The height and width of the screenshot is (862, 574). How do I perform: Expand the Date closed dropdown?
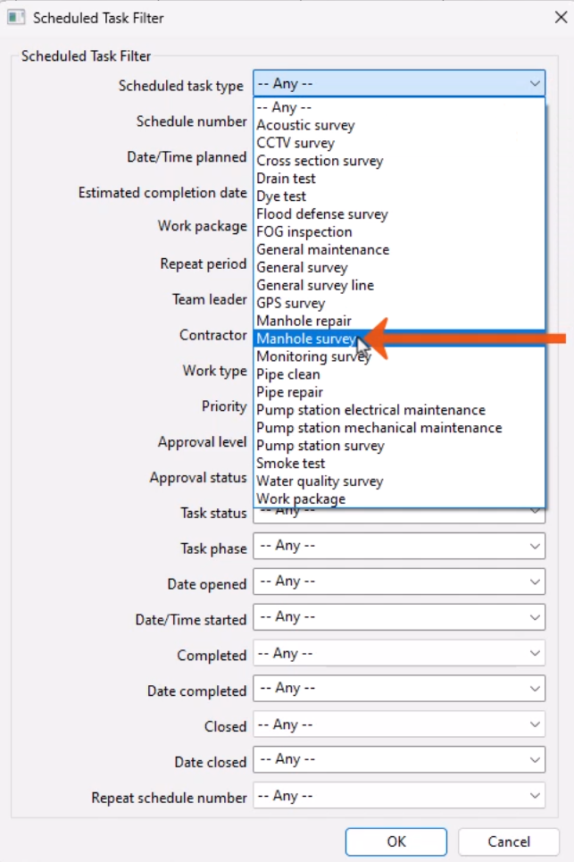tap(399, 759)
